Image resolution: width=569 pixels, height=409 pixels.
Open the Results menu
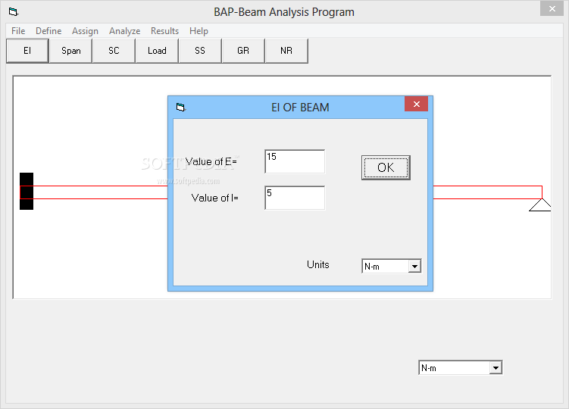point(164,31)
